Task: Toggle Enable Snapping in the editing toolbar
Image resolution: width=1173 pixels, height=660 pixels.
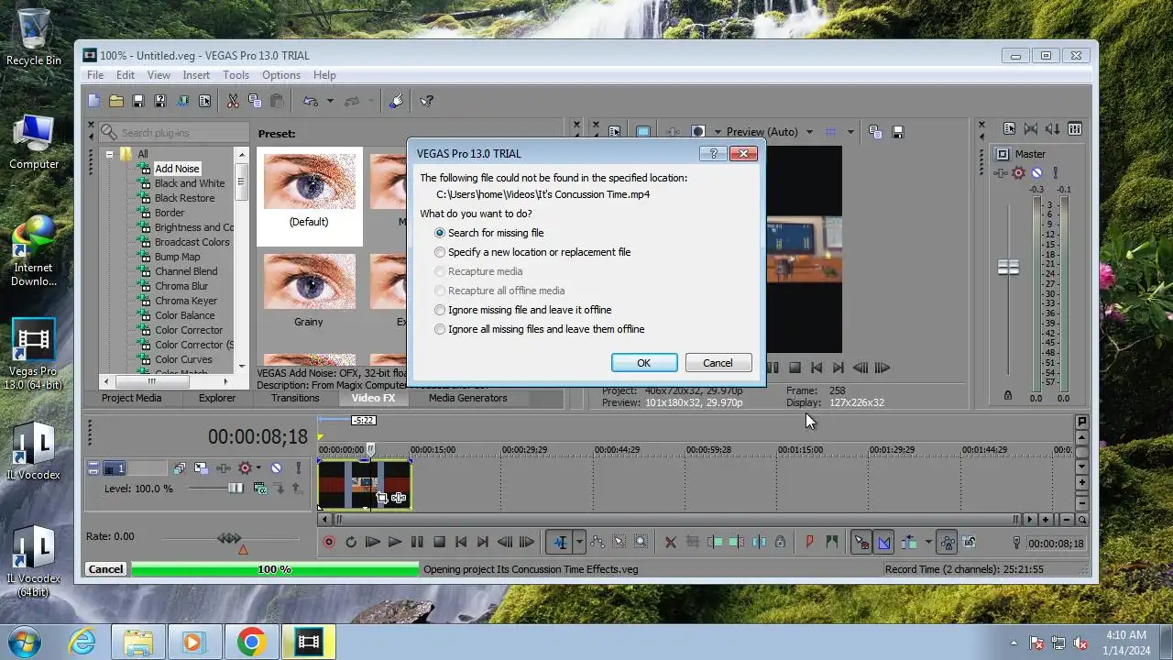Action: click(861, 542)
